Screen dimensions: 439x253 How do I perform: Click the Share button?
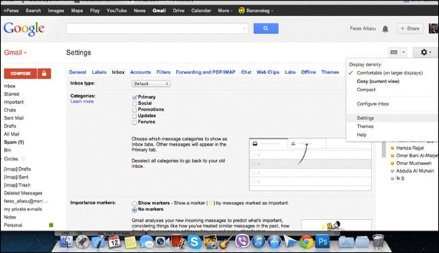click(x=410, y=28)
